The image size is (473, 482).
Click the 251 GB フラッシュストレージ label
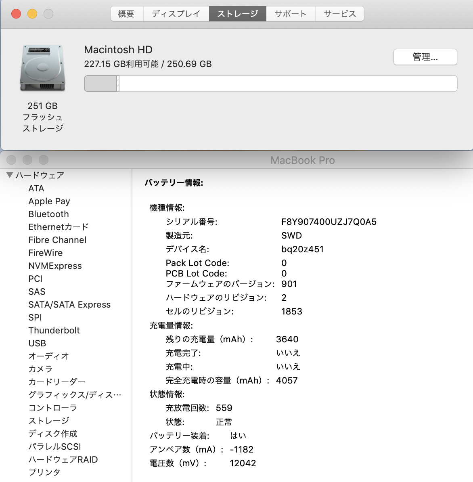pyautogui.click(x=42, y=117)
